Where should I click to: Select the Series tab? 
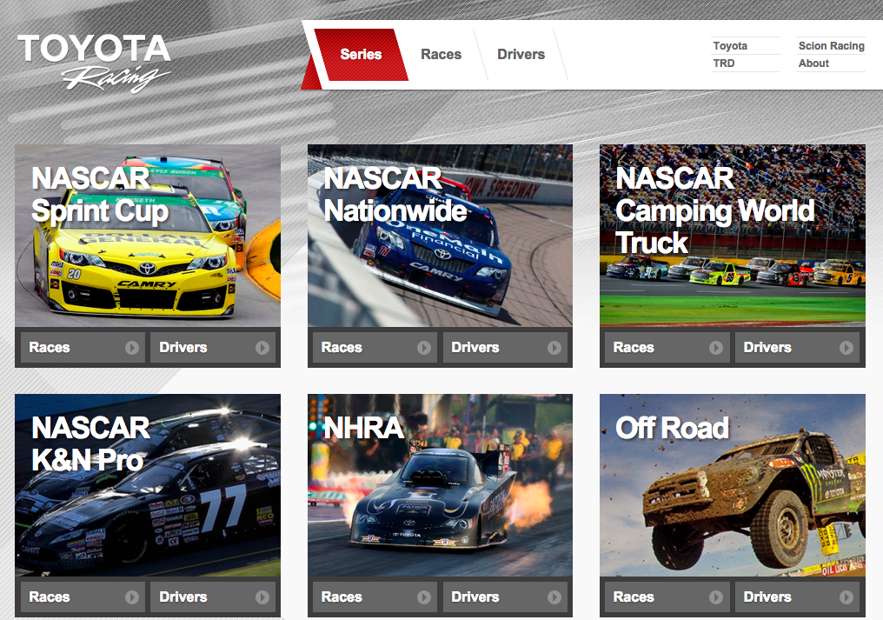(361, 54)
